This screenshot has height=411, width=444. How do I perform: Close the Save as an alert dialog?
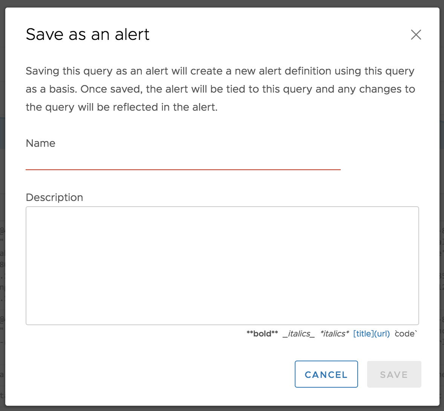point(416,35)
